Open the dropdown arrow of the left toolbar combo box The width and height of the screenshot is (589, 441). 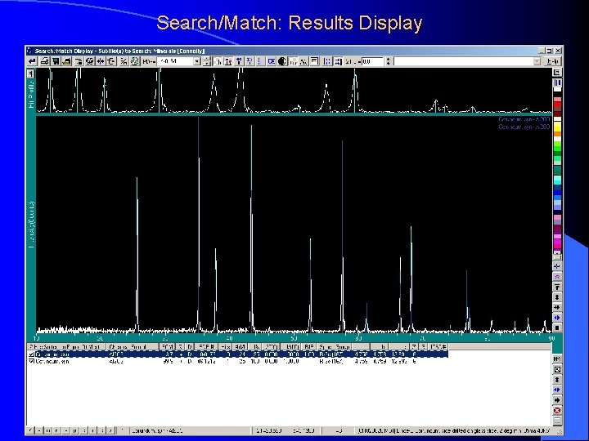197,61
